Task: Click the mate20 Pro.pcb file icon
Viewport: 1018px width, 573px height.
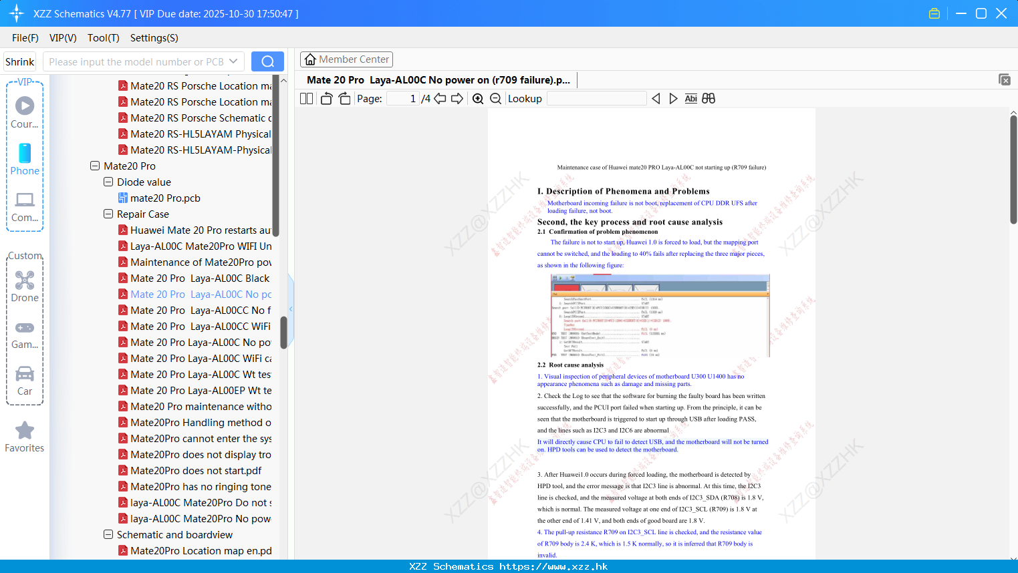Action: click(x=123, y=198)
